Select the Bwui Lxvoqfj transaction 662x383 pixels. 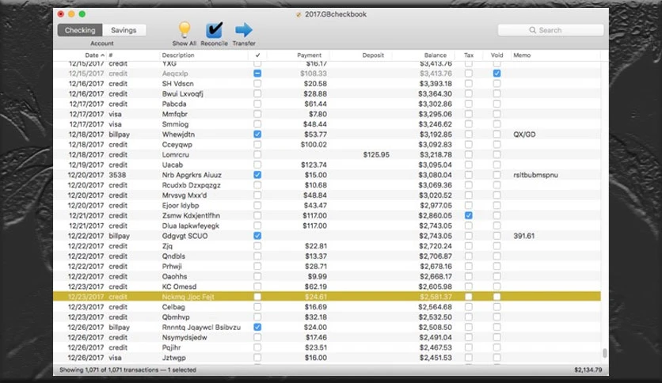(x=327, y=93)
